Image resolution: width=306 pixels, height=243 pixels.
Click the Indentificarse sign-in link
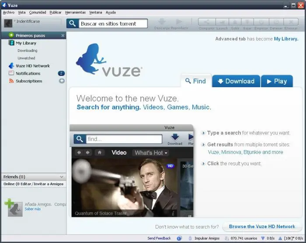(28, 21)
